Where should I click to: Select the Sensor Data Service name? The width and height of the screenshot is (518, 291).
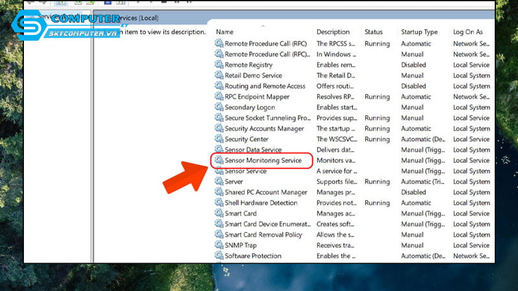point(253,150)
